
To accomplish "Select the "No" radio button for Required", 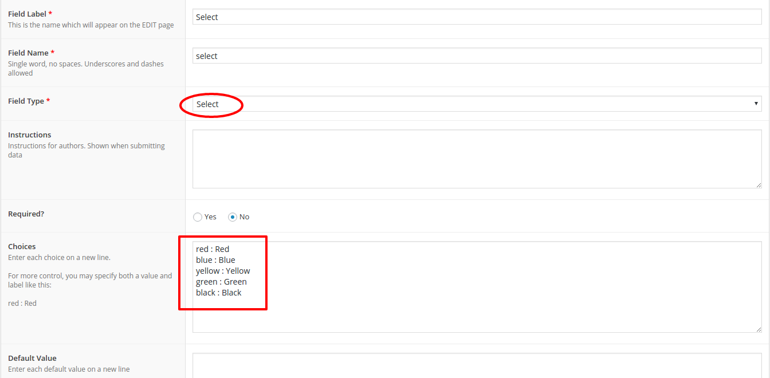I will (x=233, y=217).
